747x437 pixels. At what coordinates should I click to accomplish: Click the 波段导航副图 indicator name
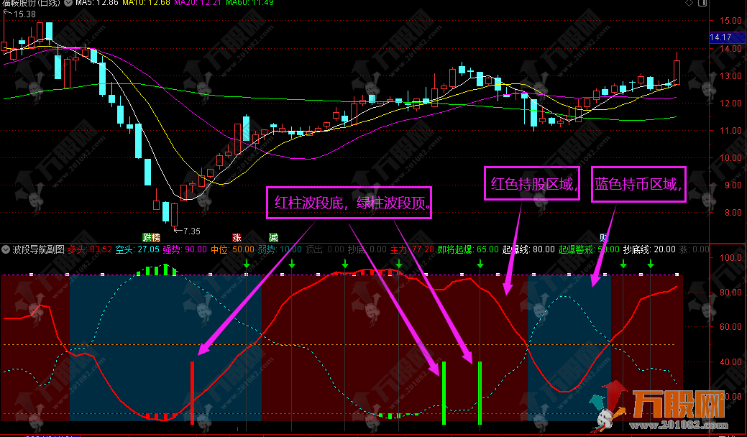(38, 249)
